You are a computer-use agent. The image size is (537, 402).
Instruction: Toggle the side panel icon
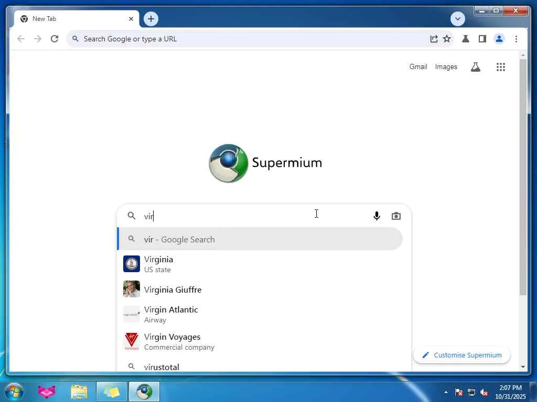pyautogui.click(x=482, y=39)
